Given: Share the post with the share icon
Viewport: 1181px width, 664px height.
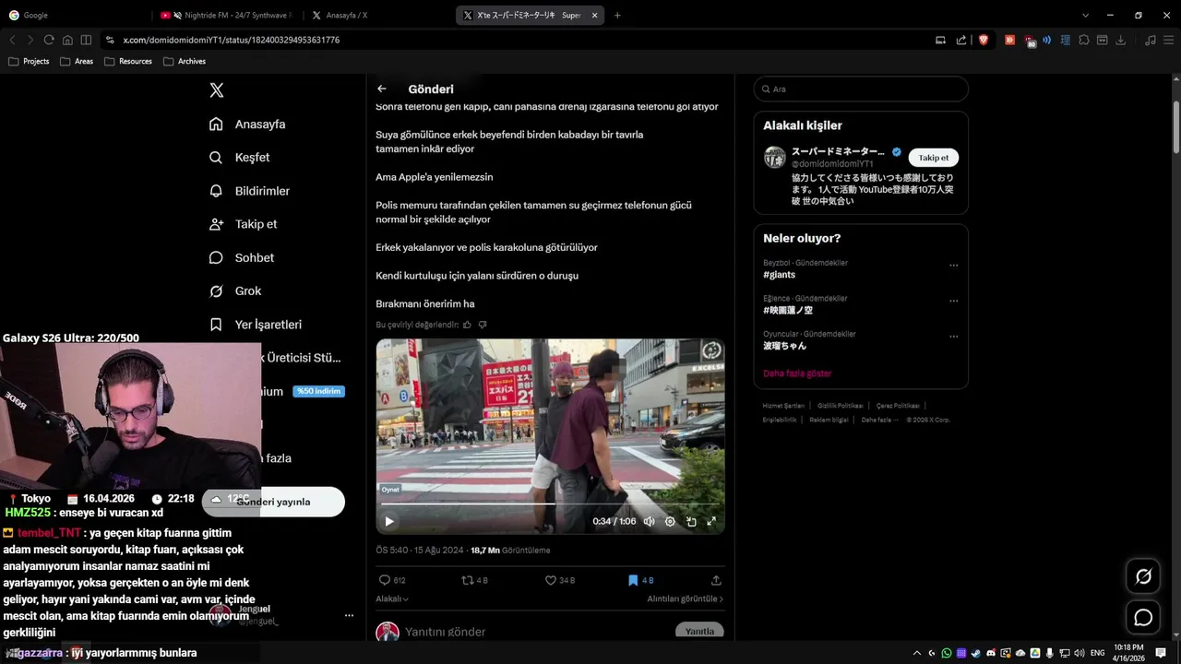Looking at the screenshot, I should 716,580.
